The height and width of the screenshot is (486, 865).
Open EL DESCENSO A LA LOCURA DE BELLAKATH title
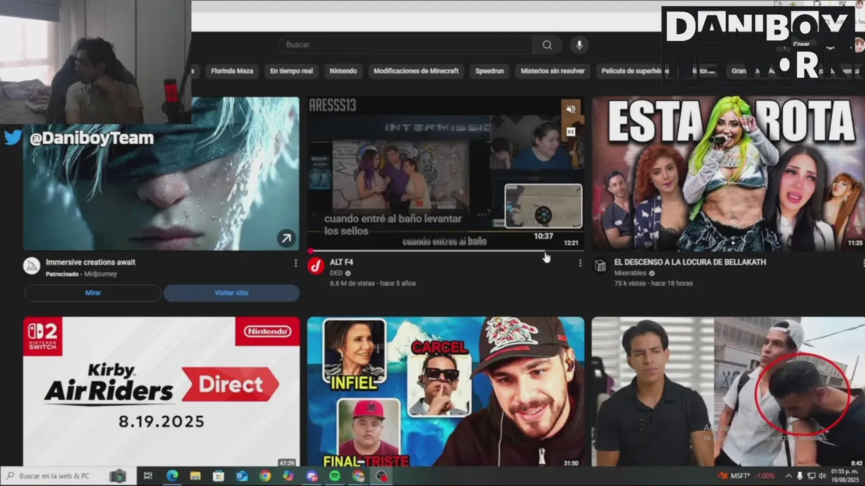tap(690, 262)
